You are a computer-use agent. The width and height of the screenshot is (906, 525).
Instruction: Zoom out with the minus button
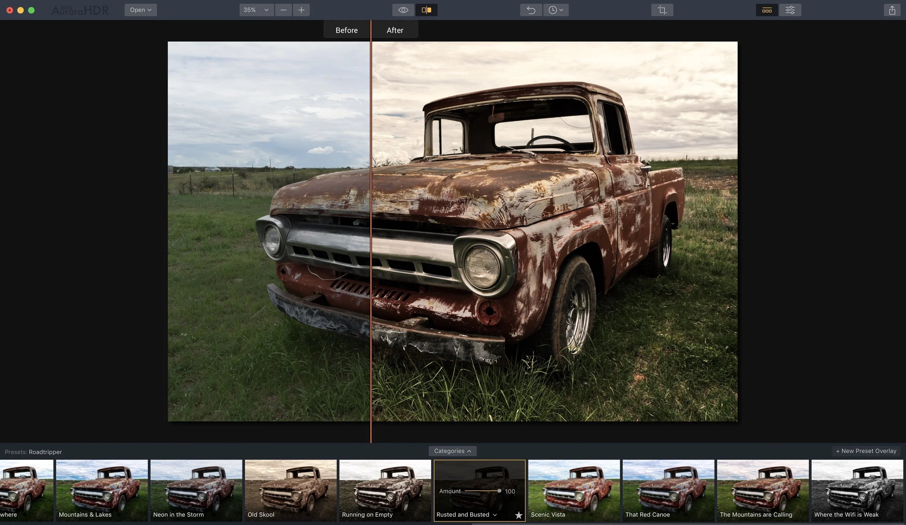(283, 10)
